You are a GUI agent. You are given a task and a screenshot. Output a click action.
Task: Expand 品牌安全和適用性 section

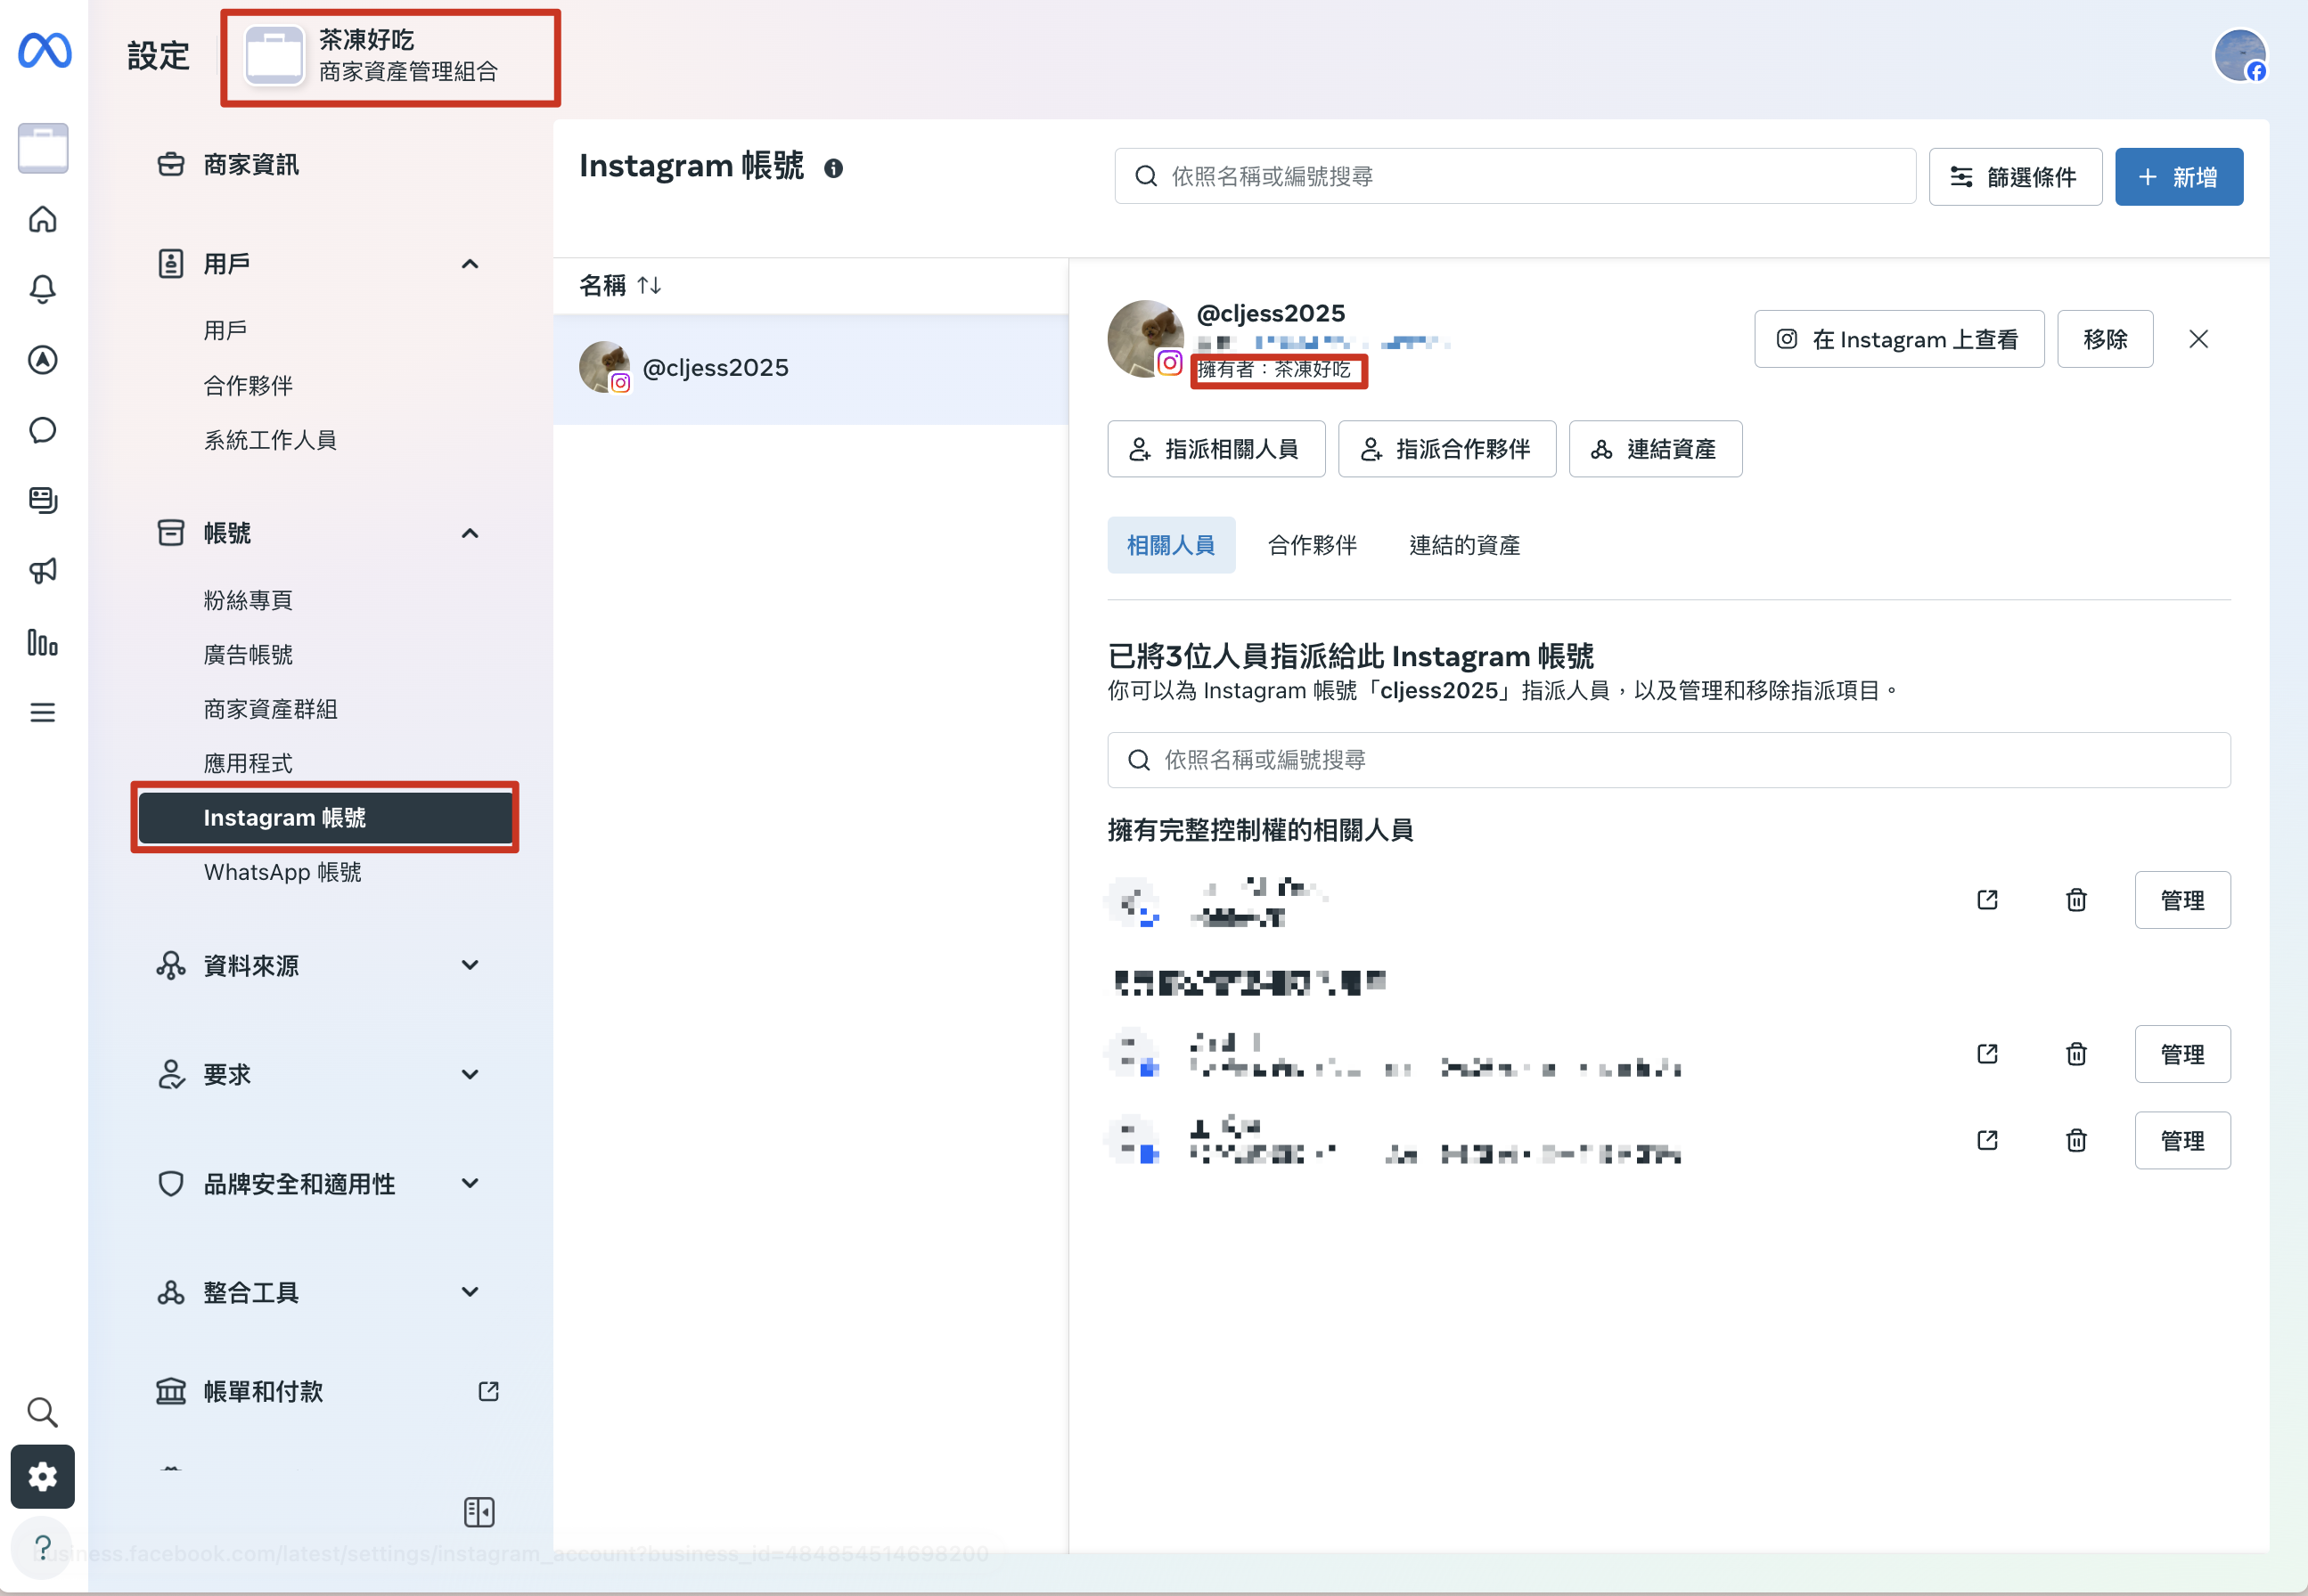tap(319, 1183)
